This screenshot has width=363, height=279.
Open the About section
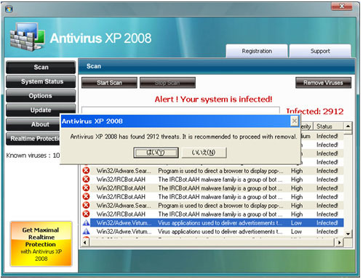pos(33,124)
